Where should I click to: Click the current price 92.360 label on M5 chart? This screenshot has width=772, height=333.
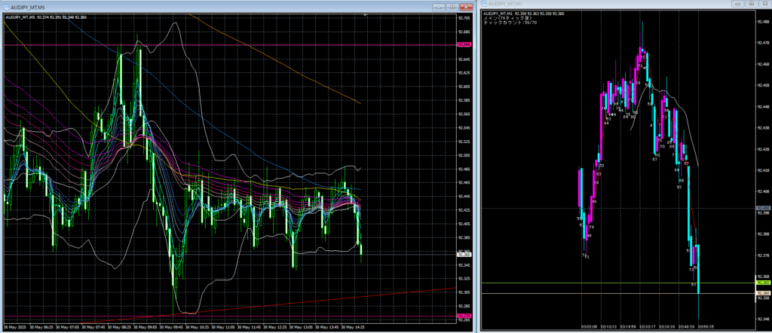click(464, 255)
